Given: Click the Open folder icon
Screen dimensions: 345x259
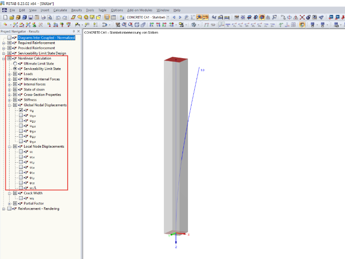Looking at the screenshot, I should click(x=12, y=17).
